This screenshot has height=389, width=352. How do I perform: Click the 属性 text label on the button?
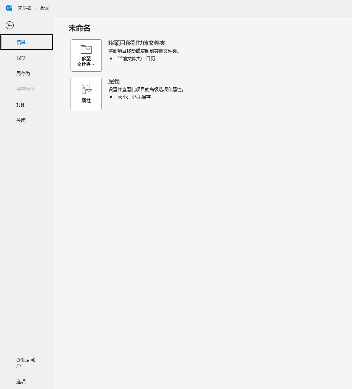pos(86,101)
